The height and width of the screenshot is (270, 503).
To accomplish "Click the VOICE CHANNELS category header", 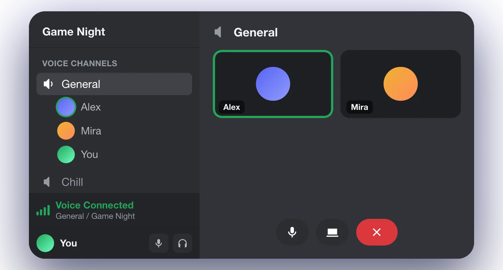I will pos(80,63).
